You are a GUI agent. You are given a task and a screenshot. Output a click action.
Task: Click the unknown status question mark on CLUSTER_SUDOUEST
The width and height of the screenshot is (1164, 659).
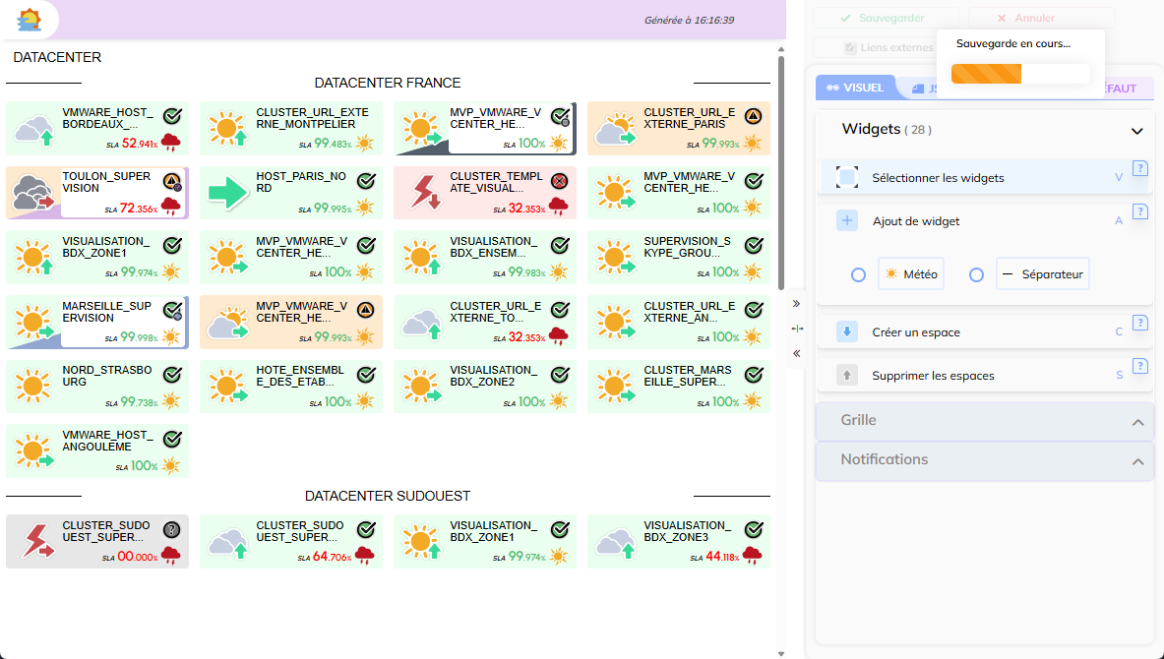(x=172, y=529)
